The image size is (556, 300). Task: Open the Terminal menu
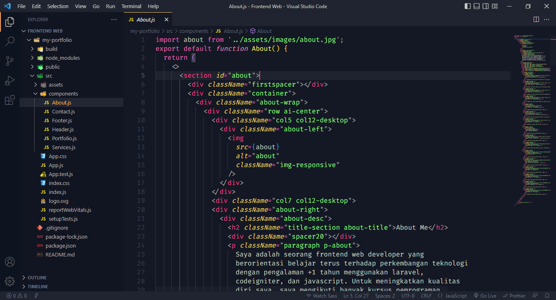pos(131,6)
